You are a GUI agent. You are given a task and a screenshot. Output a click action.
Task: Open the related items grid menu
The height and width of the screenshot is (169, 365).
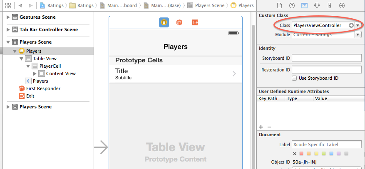[x=8, y=6]
